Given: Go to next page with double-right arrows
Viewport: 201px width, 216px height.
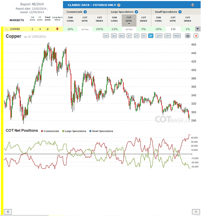Looking at the screenshot, I should pyautogui.click(x=196, y=212).
